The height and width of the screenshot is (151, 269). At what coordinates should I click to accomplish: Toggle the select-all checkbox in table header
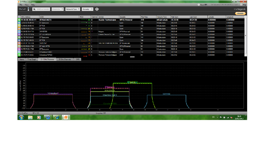pyautogui.click(x=19, y=17)
